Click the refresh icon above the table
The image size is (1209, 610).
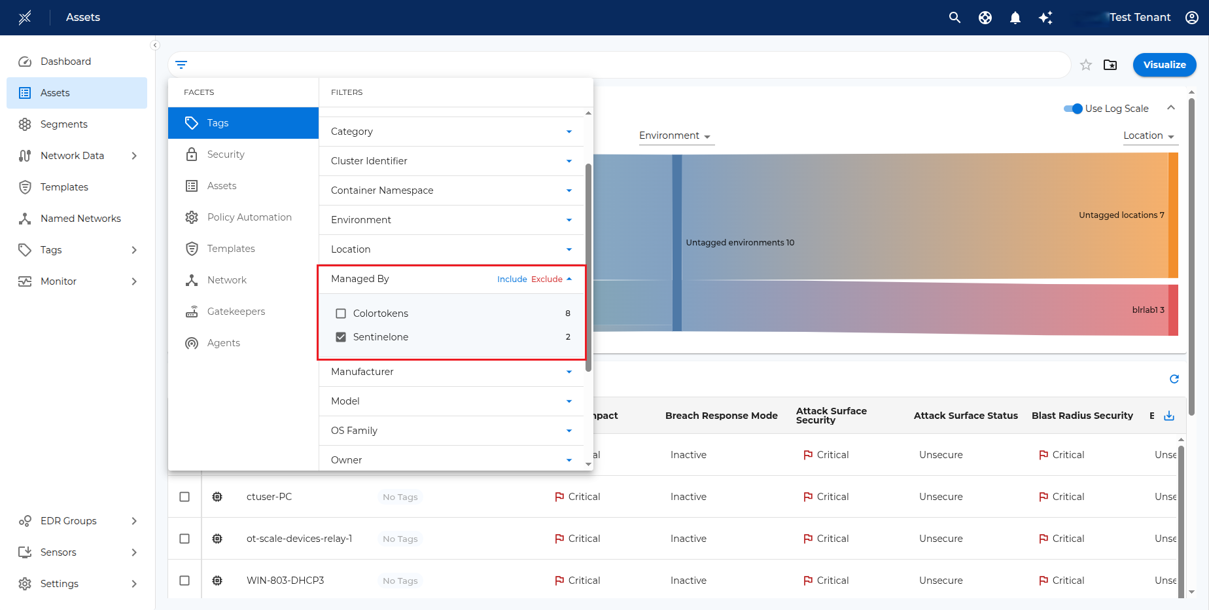coord(1174,379)
